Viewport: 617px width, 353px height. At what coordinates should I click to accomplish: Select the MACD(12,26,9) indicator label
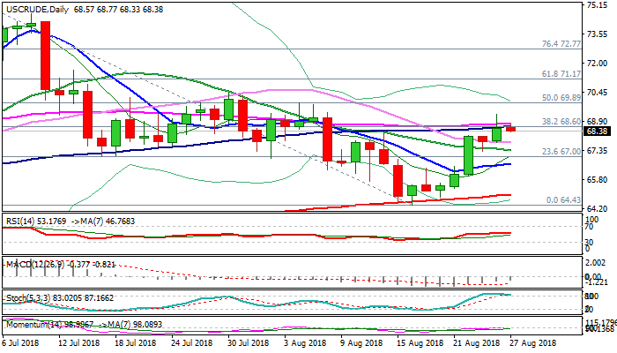pos(30,261)
